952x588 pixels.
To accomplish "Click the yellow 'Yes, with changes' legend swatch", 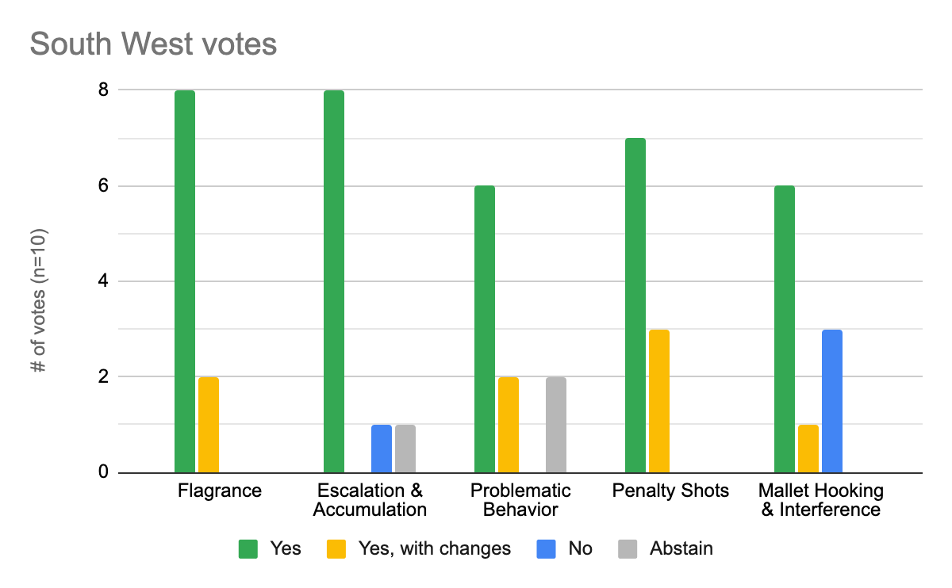I will (337, 548).
